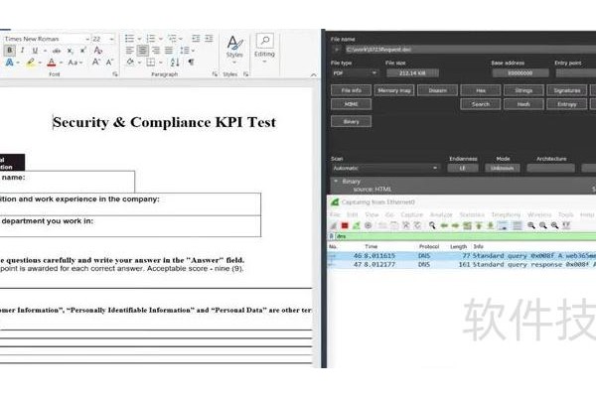Clear all formatting icon in Word

[x=97, y=51]
